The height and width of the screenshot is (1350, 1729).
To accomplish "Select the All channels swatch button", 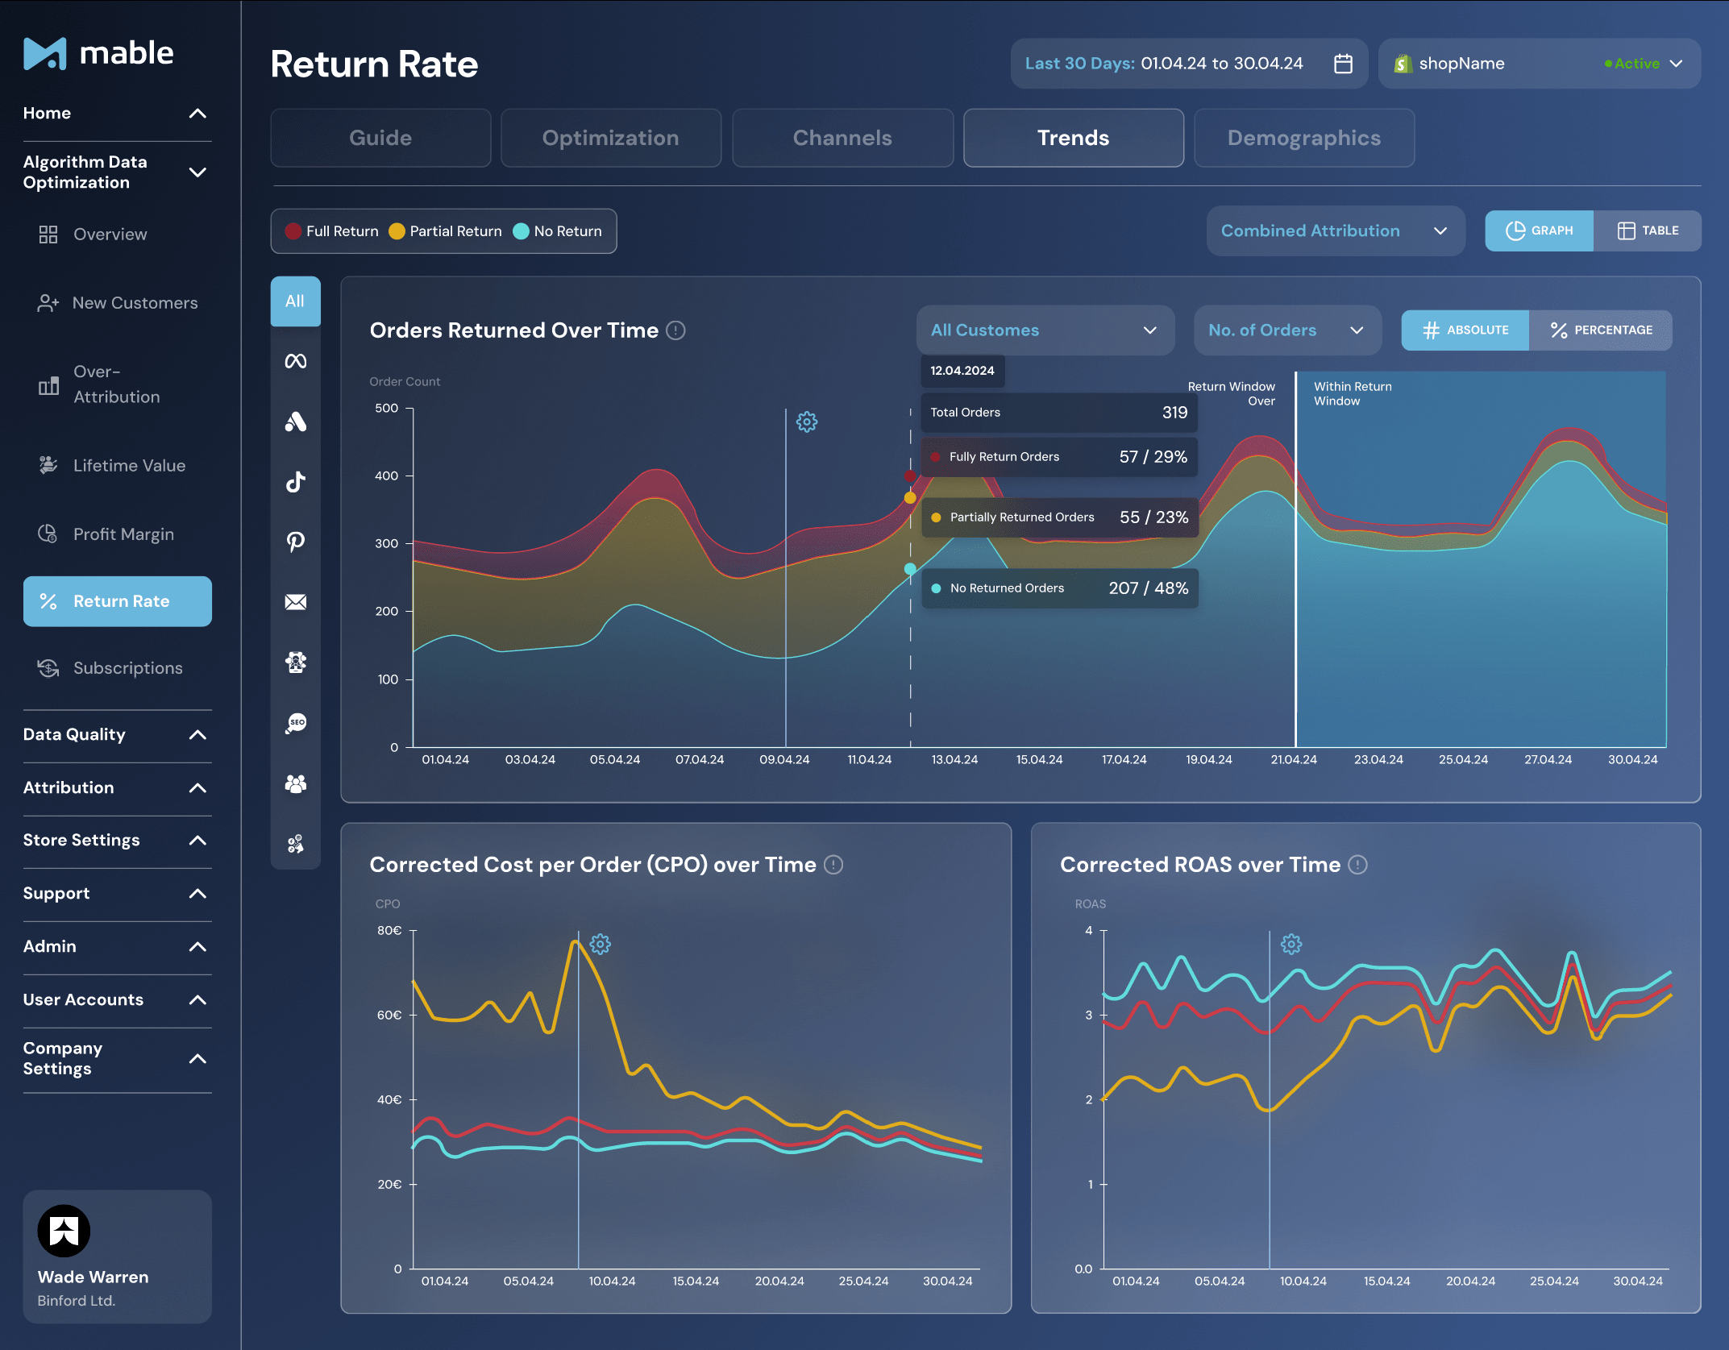I will [x=295, y=301].
